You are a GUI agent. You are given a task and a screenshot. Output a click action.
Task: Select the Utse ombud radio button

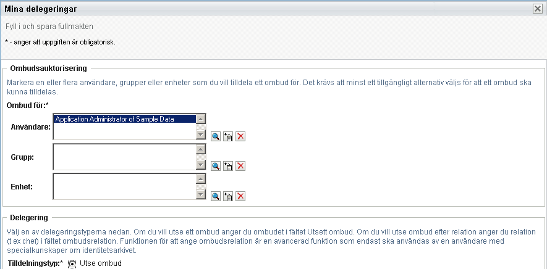pyautogui.click(x=72, y=264)
